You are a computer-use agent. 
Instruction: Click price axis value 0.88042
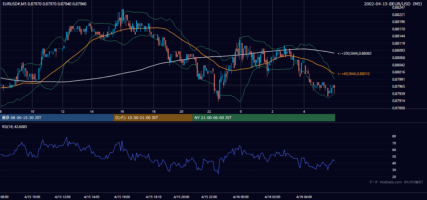398,65
